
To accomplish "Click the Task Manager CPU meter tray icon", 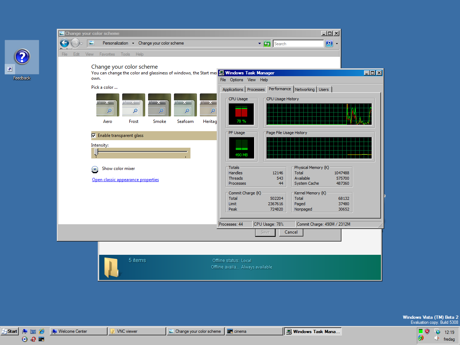I will (420, 331).
